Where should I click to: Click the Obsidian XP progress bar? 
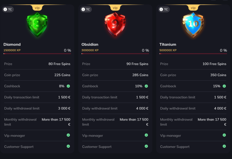[x=115, y=53]
